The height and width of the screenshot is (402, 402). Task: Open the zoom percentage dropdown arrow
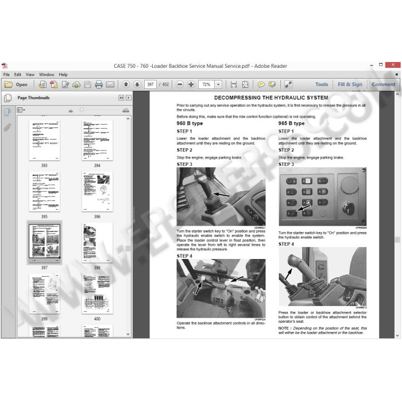click(x=218, y=84)
